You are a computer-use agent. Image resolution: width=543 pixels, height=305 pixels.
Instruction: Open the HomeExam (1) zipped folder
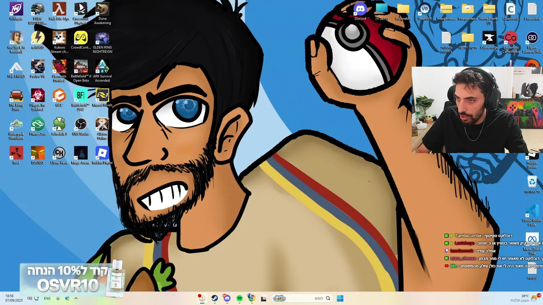point(489,13)
